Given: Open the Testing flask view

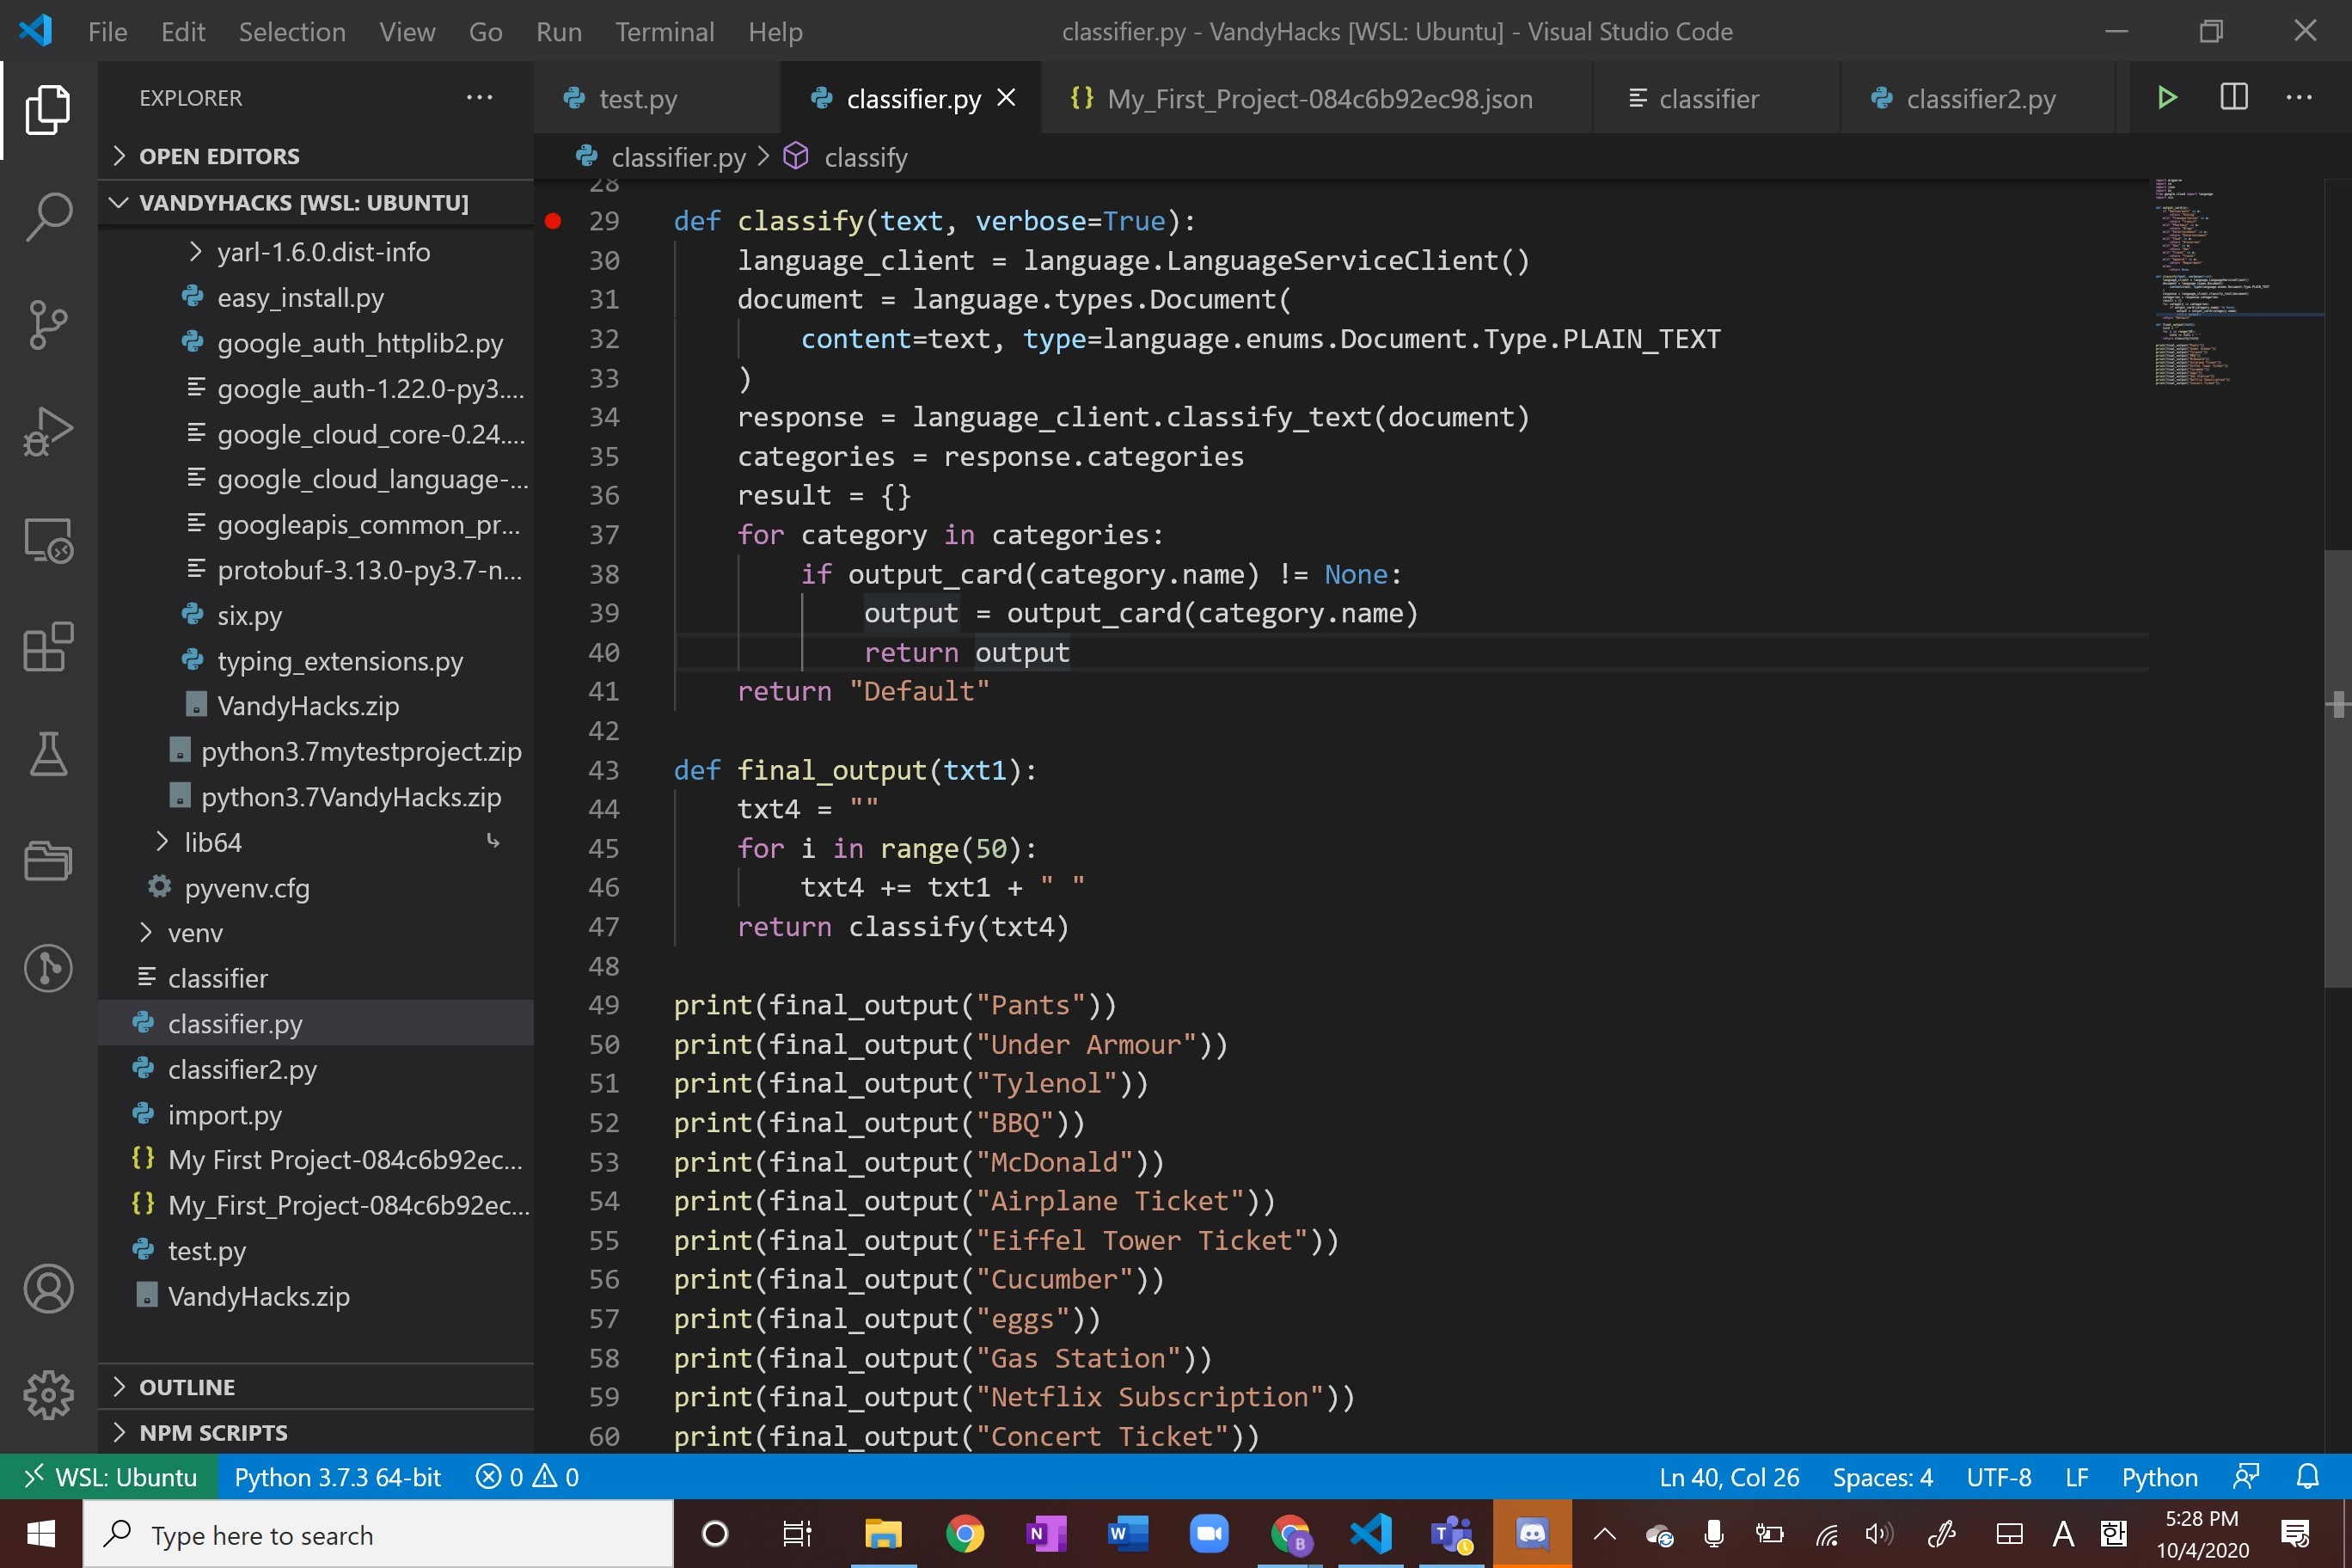Looking at the screenshot, I should point(48,755).
